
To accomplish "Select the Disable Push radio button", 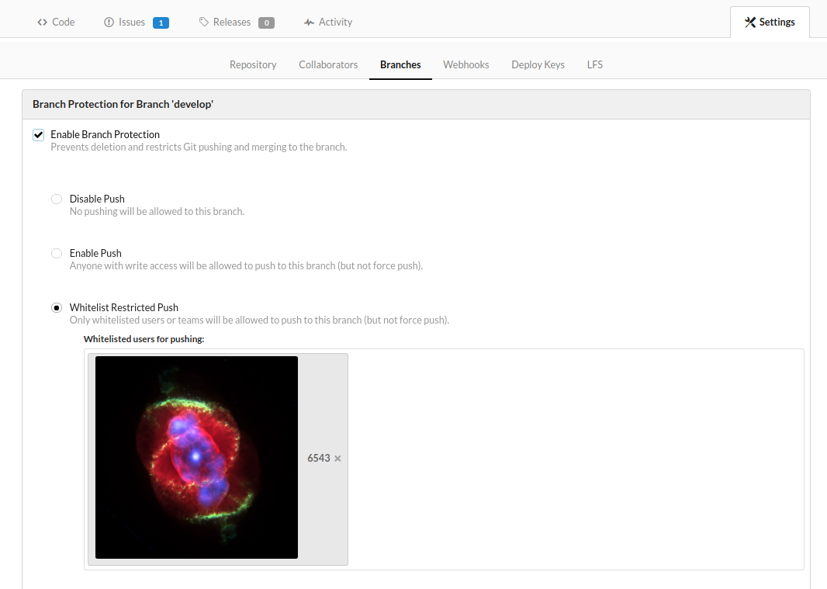I will tap(57, 199).
